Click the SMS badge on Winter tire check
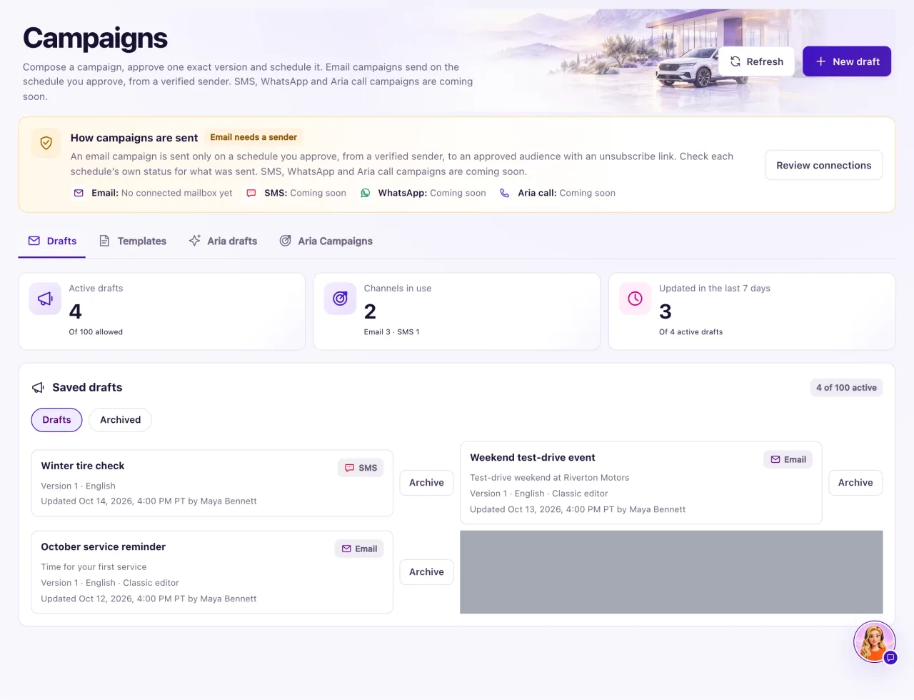 pyautogui.click(x=361, y=468)
